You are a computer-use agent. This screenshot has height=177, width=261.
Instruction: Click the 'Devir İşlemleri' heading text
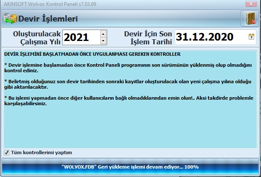pos(48,19)
